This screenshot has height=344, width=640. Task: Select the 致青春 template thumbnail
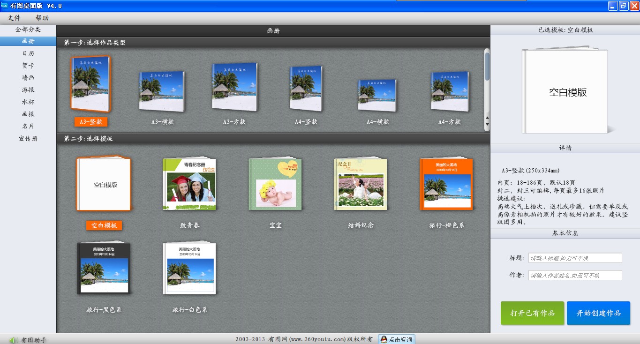tap(189, 184)
